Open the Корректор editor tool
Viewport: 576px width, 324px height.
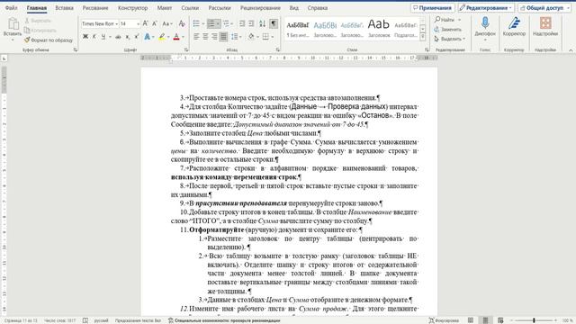click(x=514, y=26)
